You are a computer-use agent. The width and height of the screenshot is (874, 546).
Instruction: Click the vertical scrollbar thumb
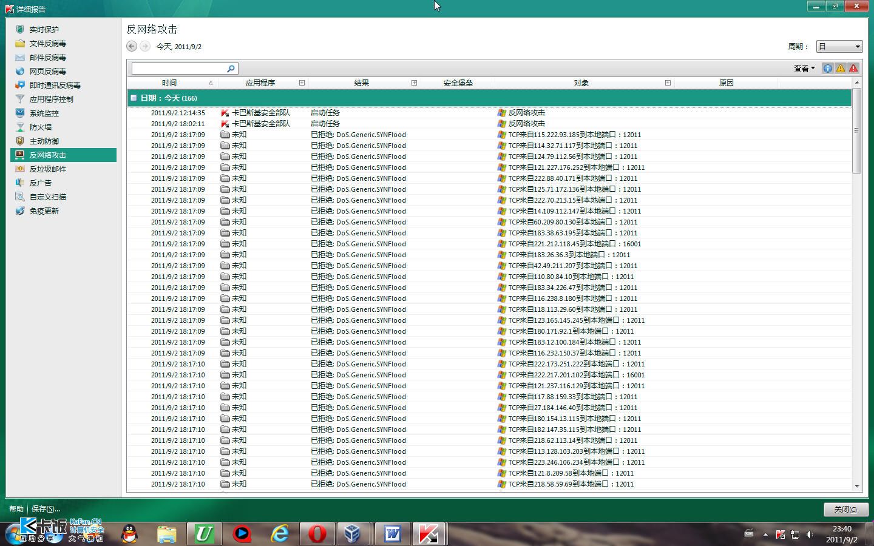(857, 130)
